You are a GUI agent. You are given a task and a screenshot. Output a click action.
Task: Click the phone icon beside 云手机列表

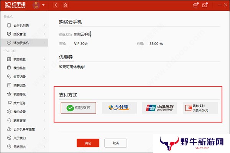pos(9,25)
